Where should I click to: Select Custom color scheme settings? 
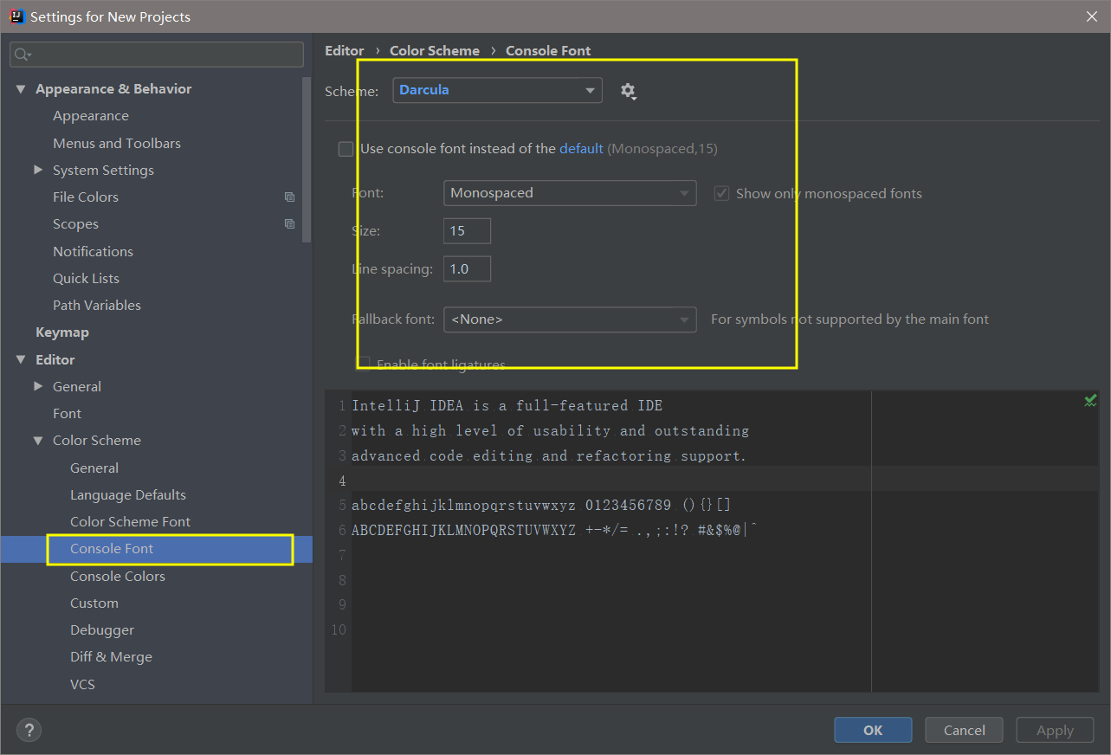coord(94,603)
